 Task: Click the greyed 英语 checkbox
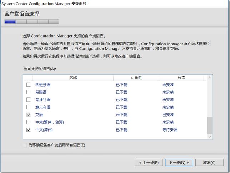(x=29, y=114)
